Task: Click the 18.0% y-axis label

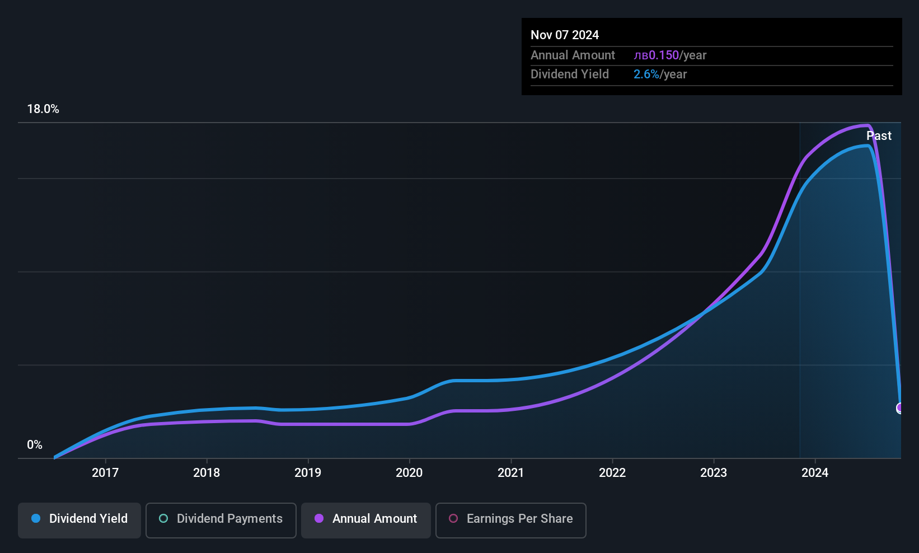Action: click(43, 109)
